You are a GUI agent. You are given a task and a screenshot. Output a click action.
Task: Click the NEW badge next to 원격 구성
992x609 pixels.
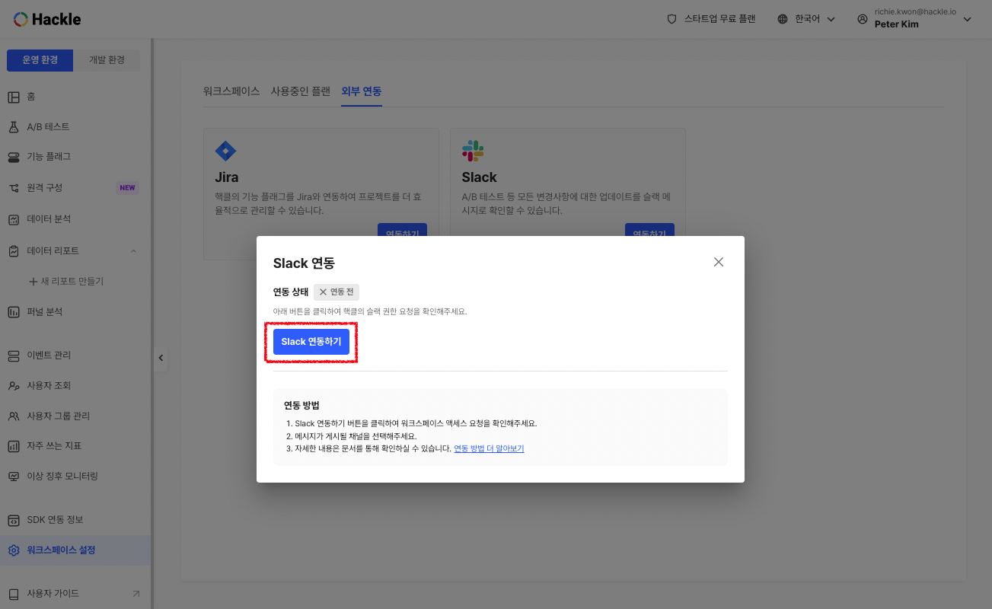click(127, 188)
